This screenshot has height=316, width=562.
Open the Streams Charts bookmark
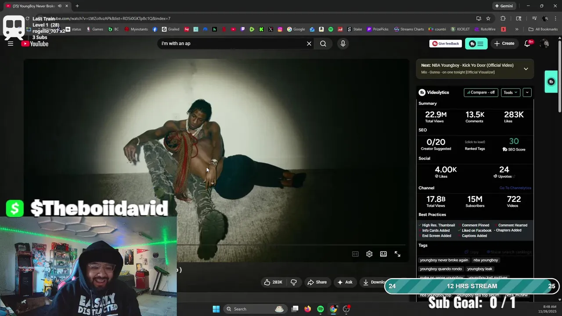click(x=409, y=29)
